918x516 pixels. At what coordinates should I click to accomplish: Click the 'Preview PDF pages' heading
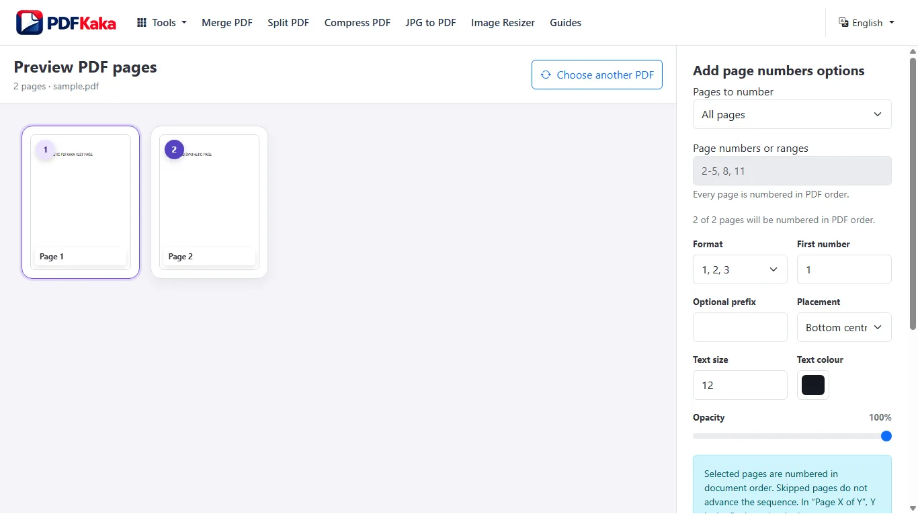85,67
